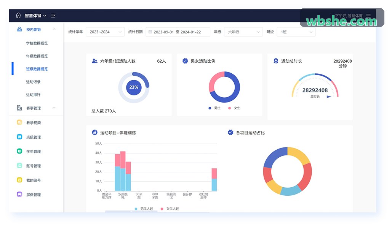Click the 50米跑 axis label
The width and height of the screenshot is (392, 228).
coord(139,196)
